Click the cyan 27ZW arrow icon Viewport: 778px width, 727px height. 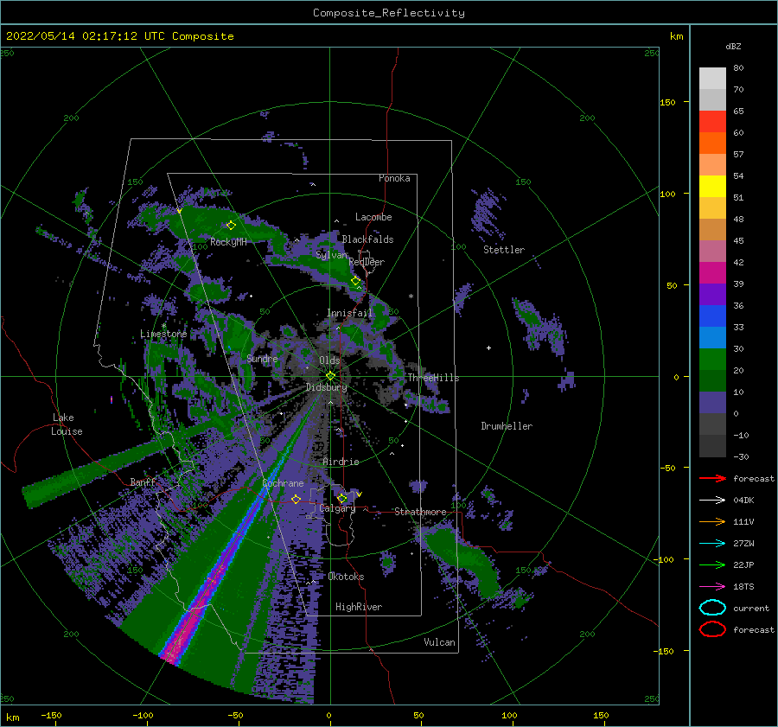tap(712, 544)
